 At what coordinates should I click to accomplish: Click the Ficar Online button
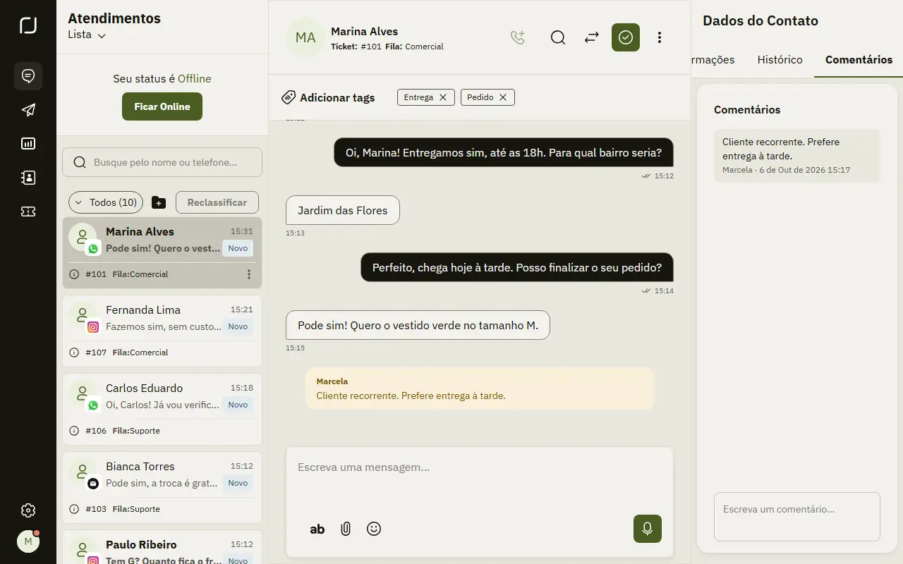[x=162, y=106]
